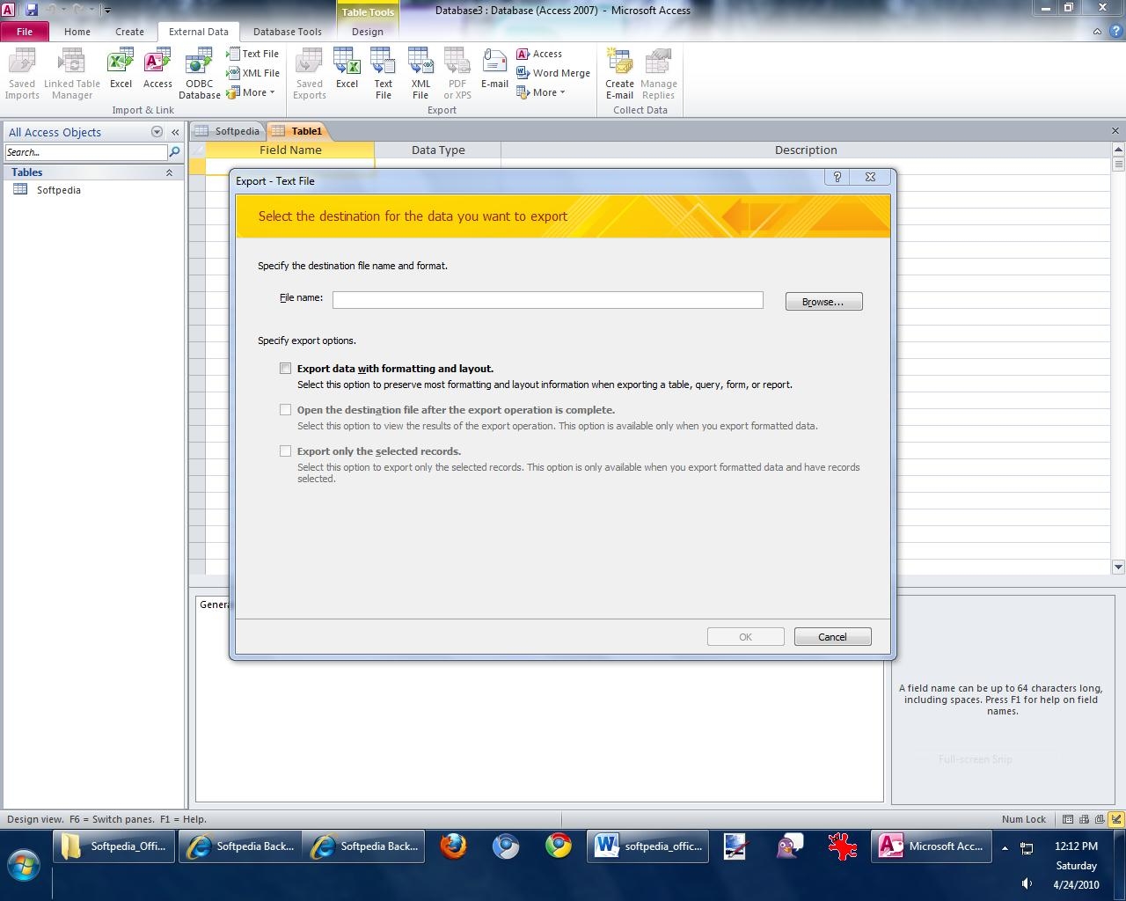The width and height of the screenshot is (1126, 901).
Task: Open the Softpedia document tab
Action: pyautogui.click(x=229, y=131)
